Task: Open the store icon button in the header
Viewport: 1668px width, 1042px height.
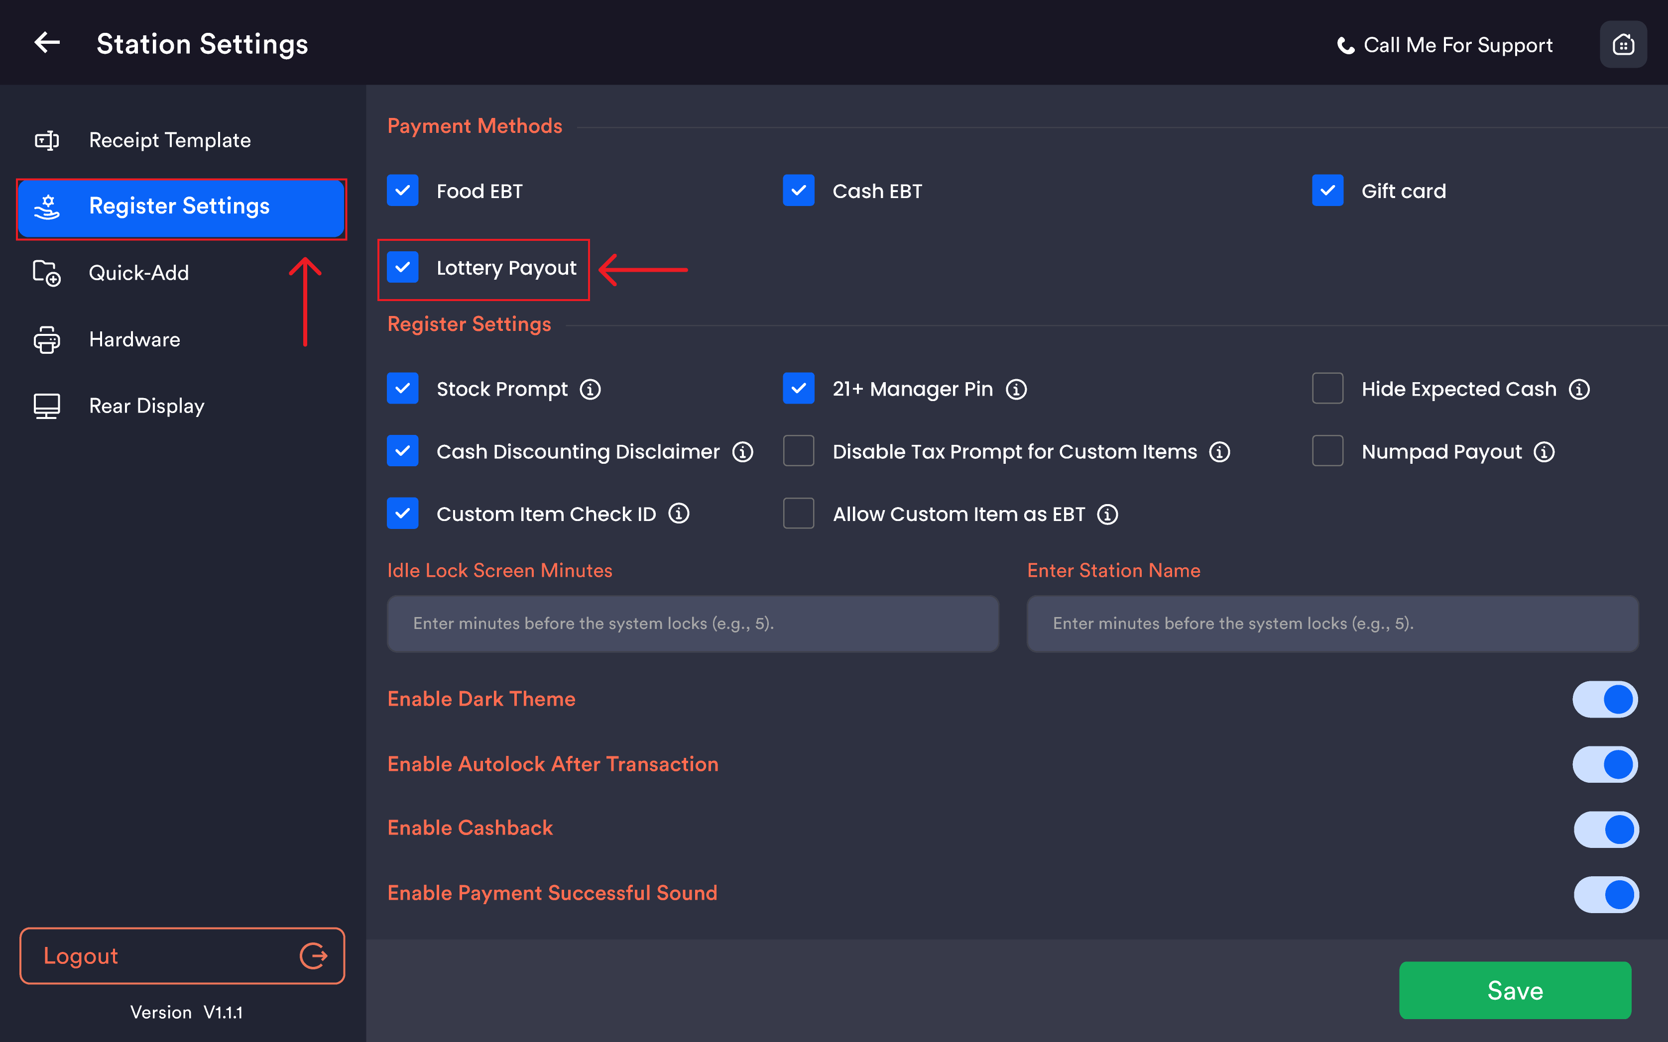Action: pyautogui.click(x=1623, y=45)
